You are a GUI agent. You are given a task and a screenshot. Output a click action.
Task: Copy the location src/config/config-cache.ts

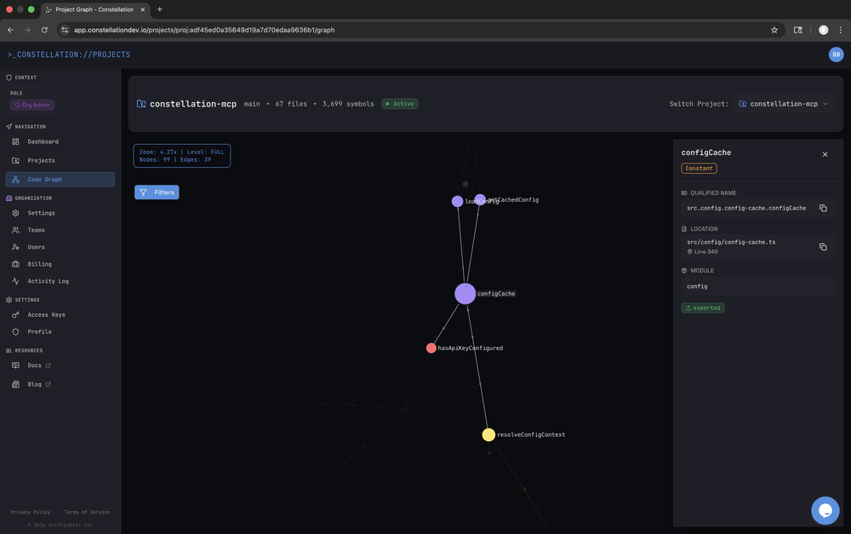[x=823, y=246]
